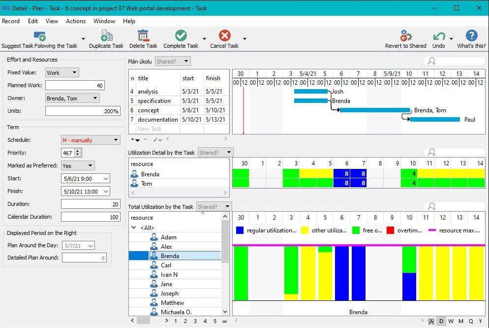Go to page 4 of resource list

205,321
